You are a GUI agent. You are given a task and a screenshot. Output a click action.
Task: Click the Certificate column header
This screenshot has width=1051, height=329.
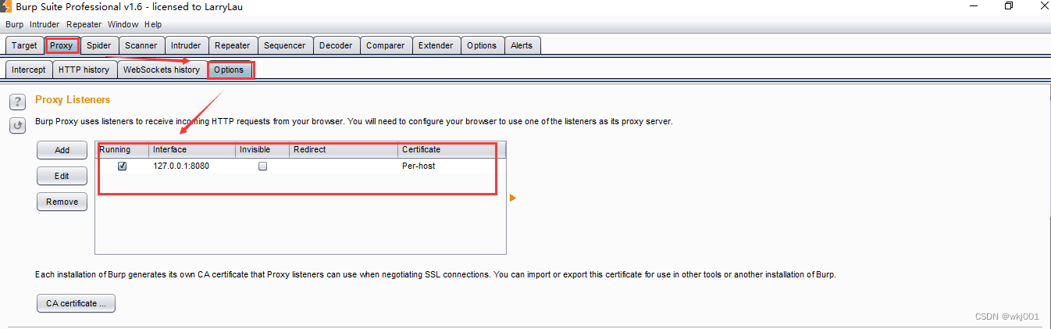(x=452, y=149)
